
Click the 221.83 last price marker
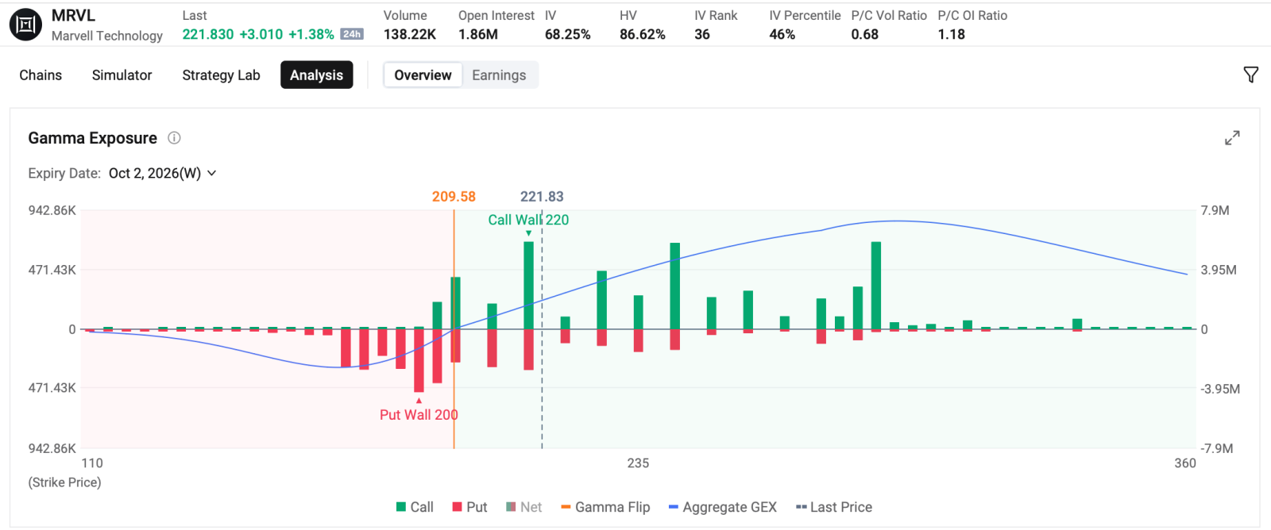click(542, 197)
